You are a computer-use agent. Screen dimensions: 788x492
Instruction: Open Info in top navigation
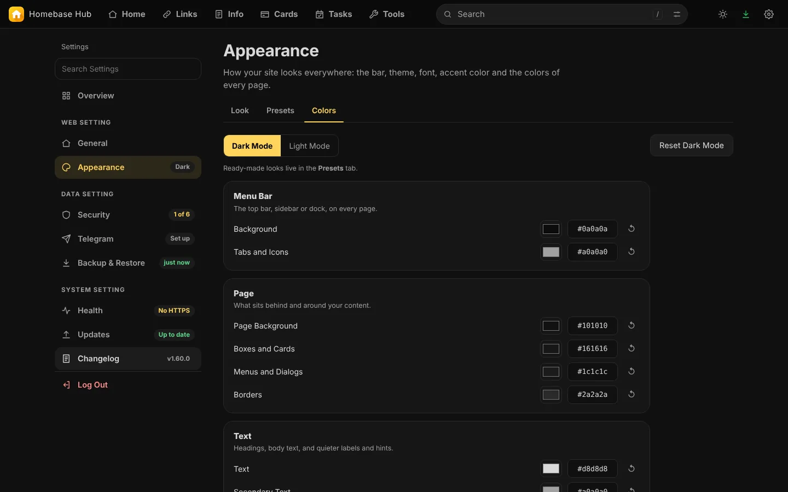click(229, 14)
